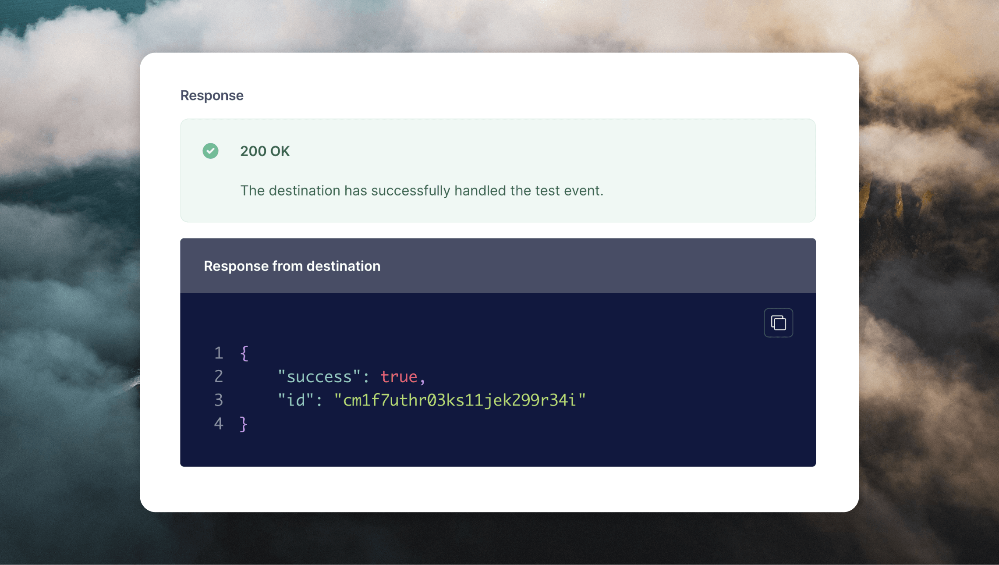Click line number 1 in code gutter

click(219, 353)
